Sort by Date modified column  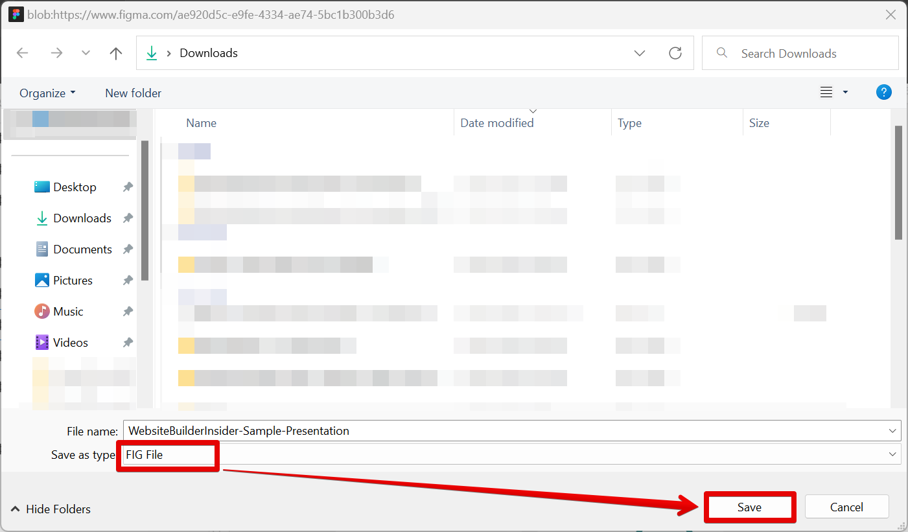pyautogui.click(x=497, y=123)
